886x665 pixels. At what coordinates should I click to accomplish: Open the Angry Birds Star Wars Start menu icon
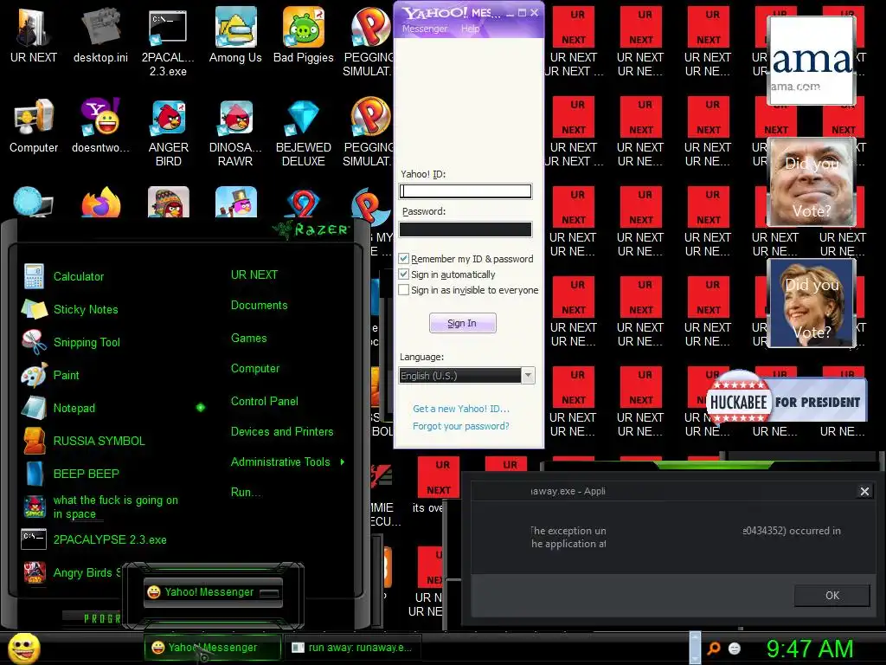tap(34, 572)
